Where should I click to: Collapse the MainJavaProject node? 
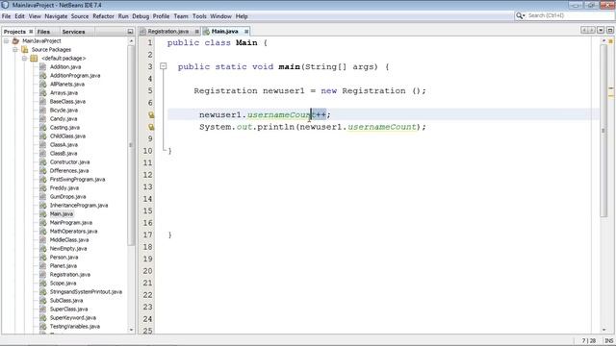7,40
